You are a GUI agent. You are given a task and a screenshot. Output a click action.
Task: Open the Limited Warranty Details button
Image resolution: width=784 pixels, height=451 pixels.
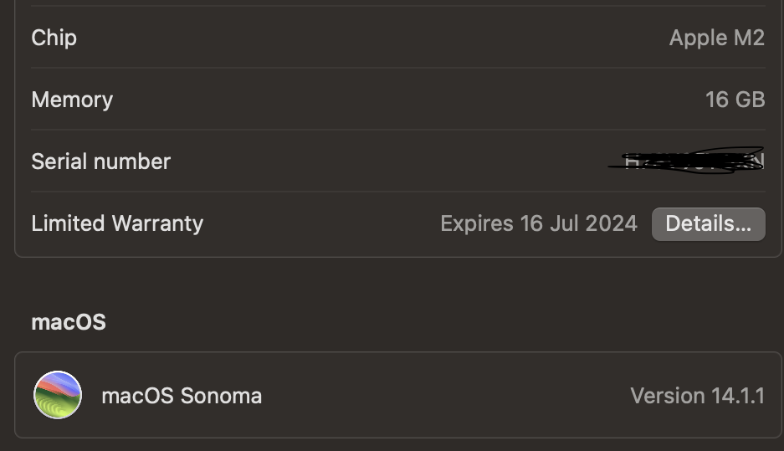coord(708,223)
